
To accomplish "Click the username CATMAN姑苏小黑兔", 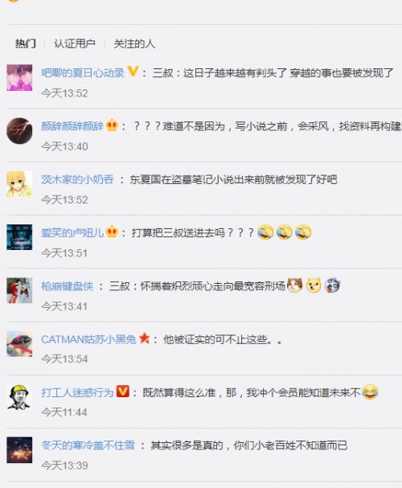I will tap(88, 339).
